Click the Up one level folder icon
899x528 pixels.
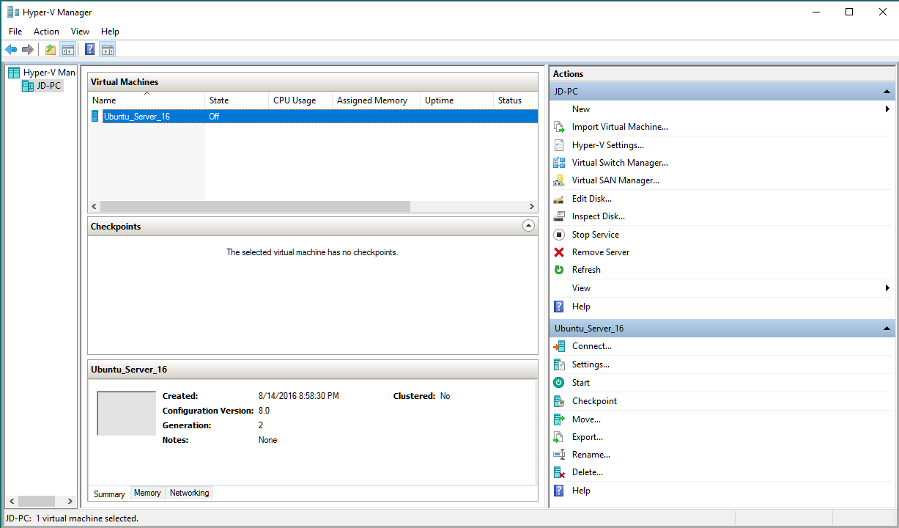50,49
